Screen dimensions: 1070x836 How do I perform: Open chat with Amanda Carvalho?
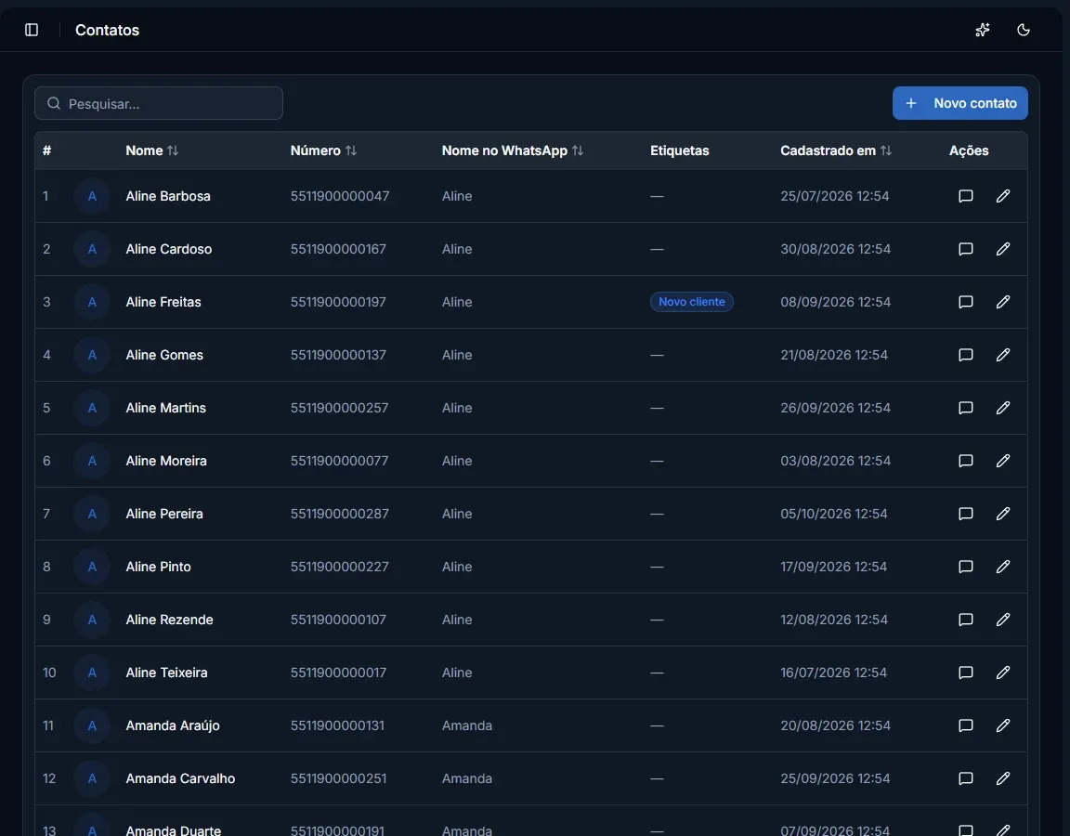click(966, 778)
